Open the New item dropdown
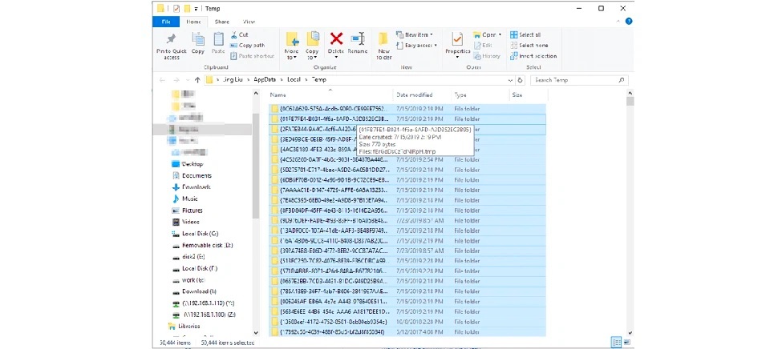Image resolution: width=770 pixels, height=349 pixels. click(415, 34)
